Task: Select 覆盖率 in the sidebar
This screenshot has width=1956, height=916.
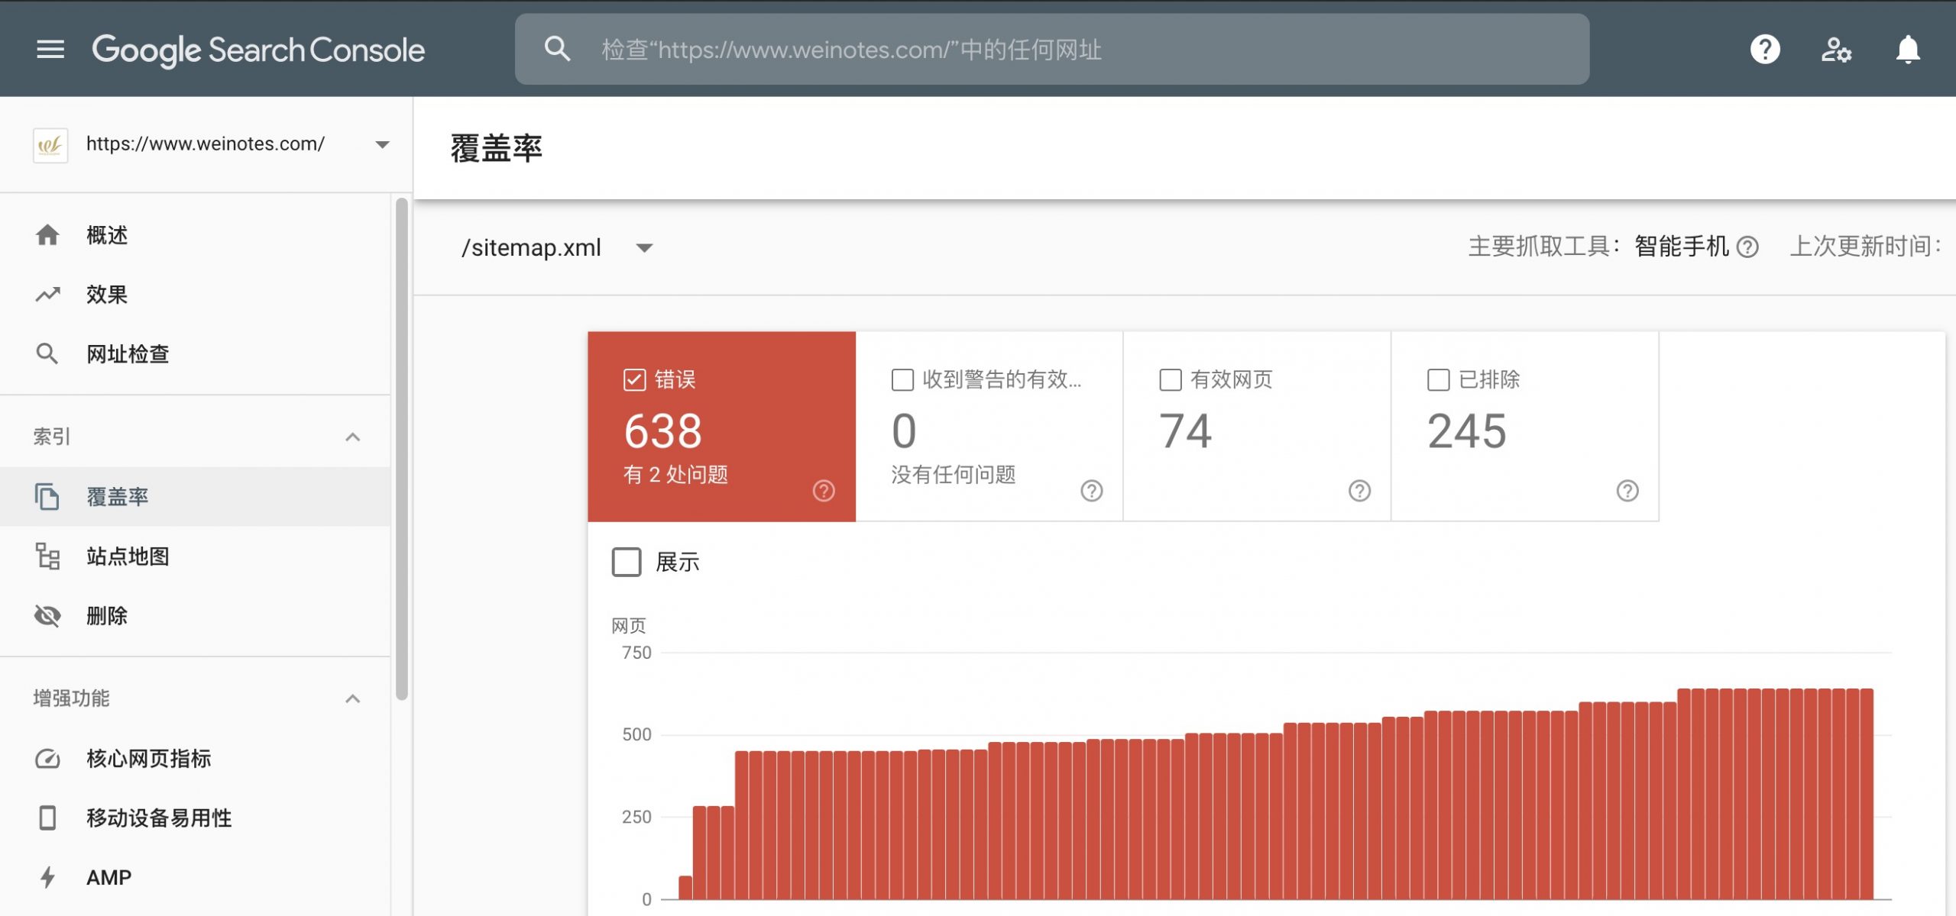Action: [x=196, y=497]
